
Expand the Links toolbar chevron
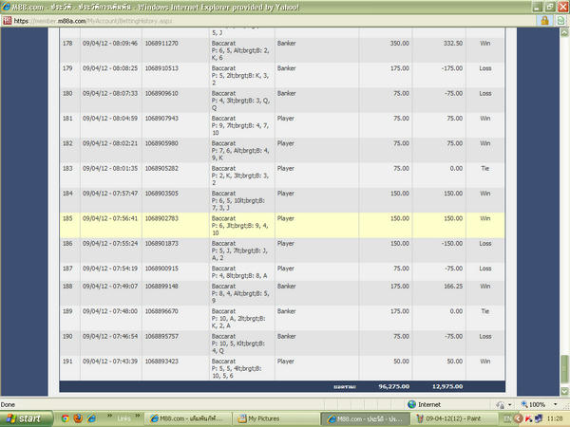138,415
